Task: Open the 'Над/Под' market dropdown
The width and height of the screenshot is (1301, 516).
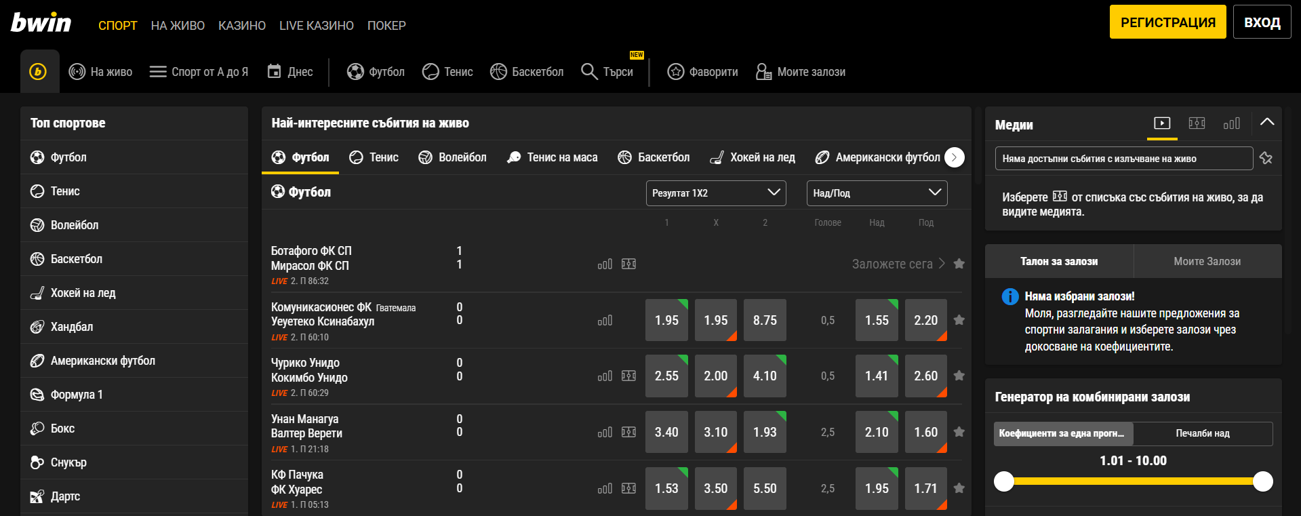Action: point(877,193)
